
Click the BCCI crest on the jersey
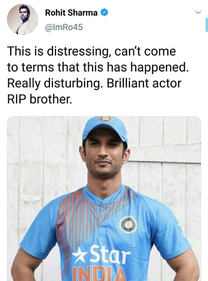(128, 224)
